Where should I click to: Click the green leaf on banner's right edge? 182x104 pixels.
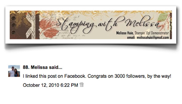pos(163,17)
